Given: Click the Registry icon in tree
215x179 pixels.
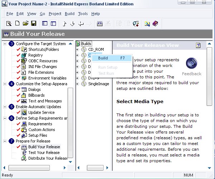Looking at the screenshot, I should (24, 55).
